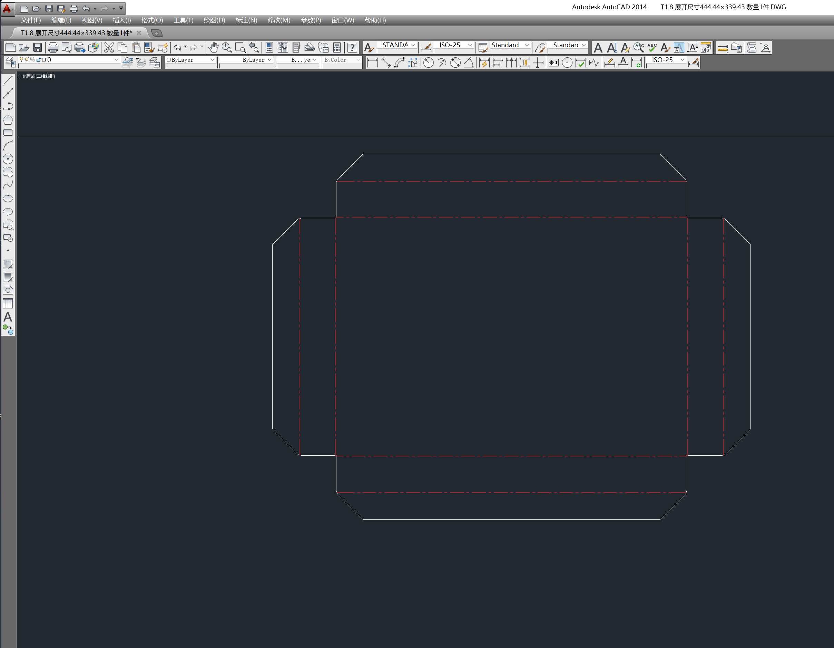
Task: Select the Ellipse drawing tool
Action: 8,198
